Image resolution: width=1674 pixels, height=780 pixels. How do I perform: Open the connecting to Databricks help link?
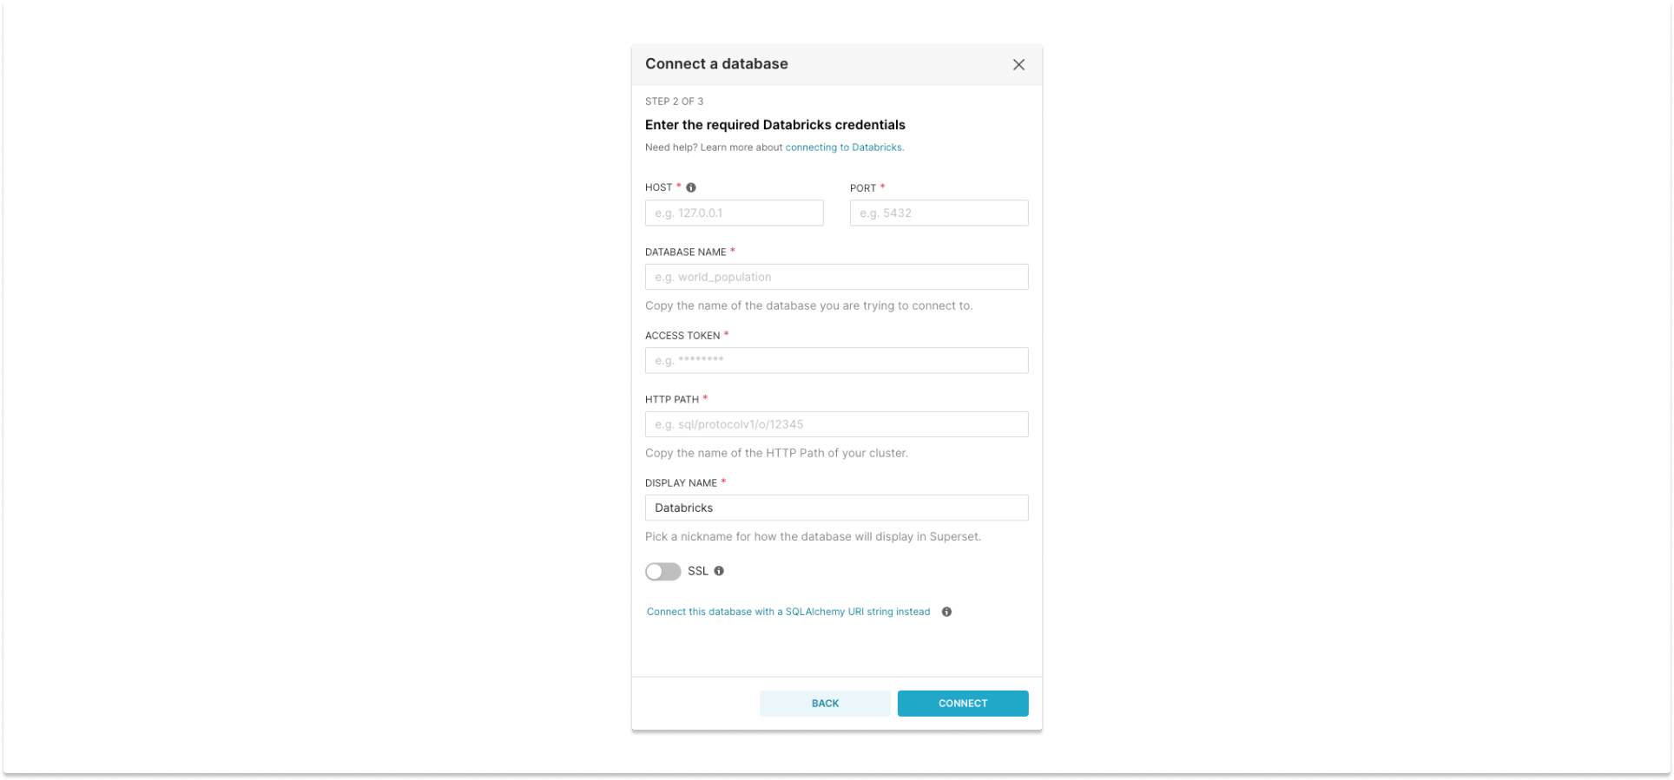point(843,147)
